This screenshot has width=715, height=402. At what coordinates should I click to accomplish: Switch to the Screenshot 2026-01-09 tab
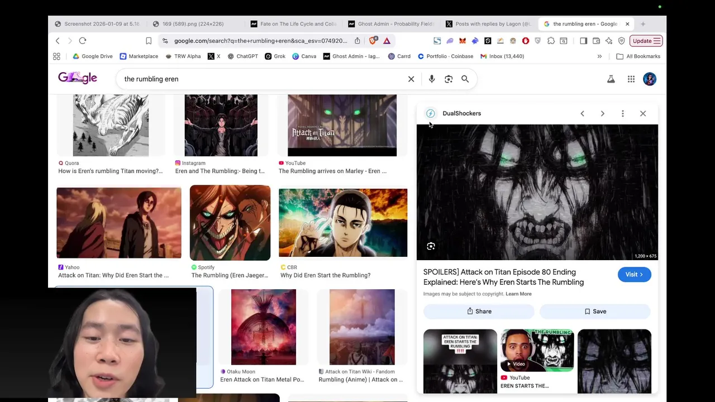tap(97, 24)
